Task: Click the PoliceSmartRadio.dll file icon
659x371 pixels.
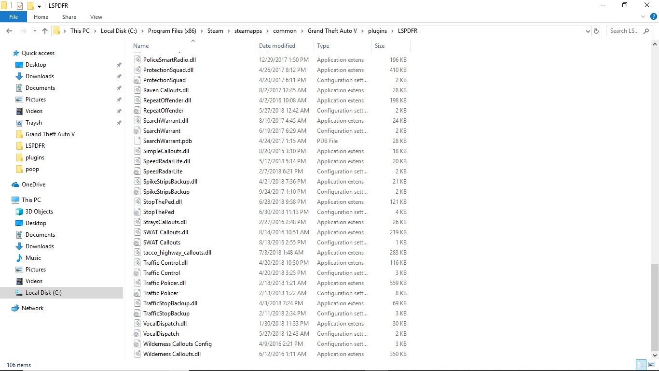Action: (137, 60)
